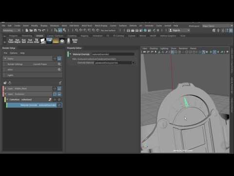The height and width of the screenshot is (176, 234).
Task: Open AOVs row magnifier icon
Action: click(59, 69)
